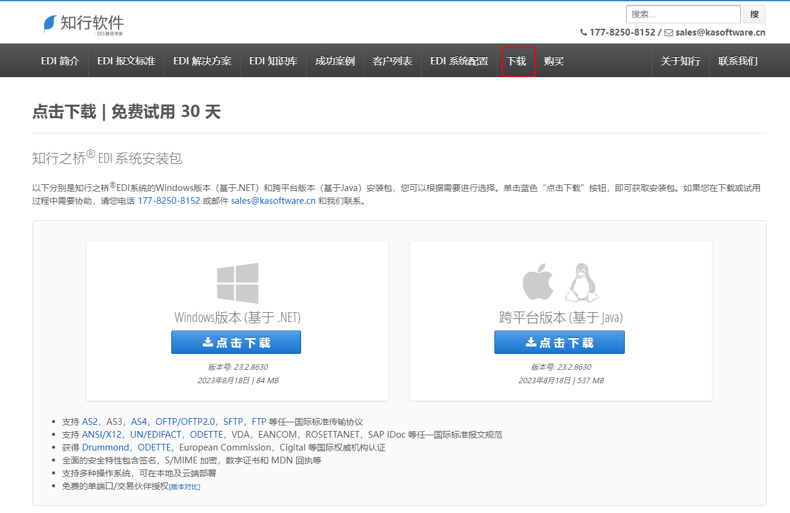Open the EDI 报文标准 menu

126,61
